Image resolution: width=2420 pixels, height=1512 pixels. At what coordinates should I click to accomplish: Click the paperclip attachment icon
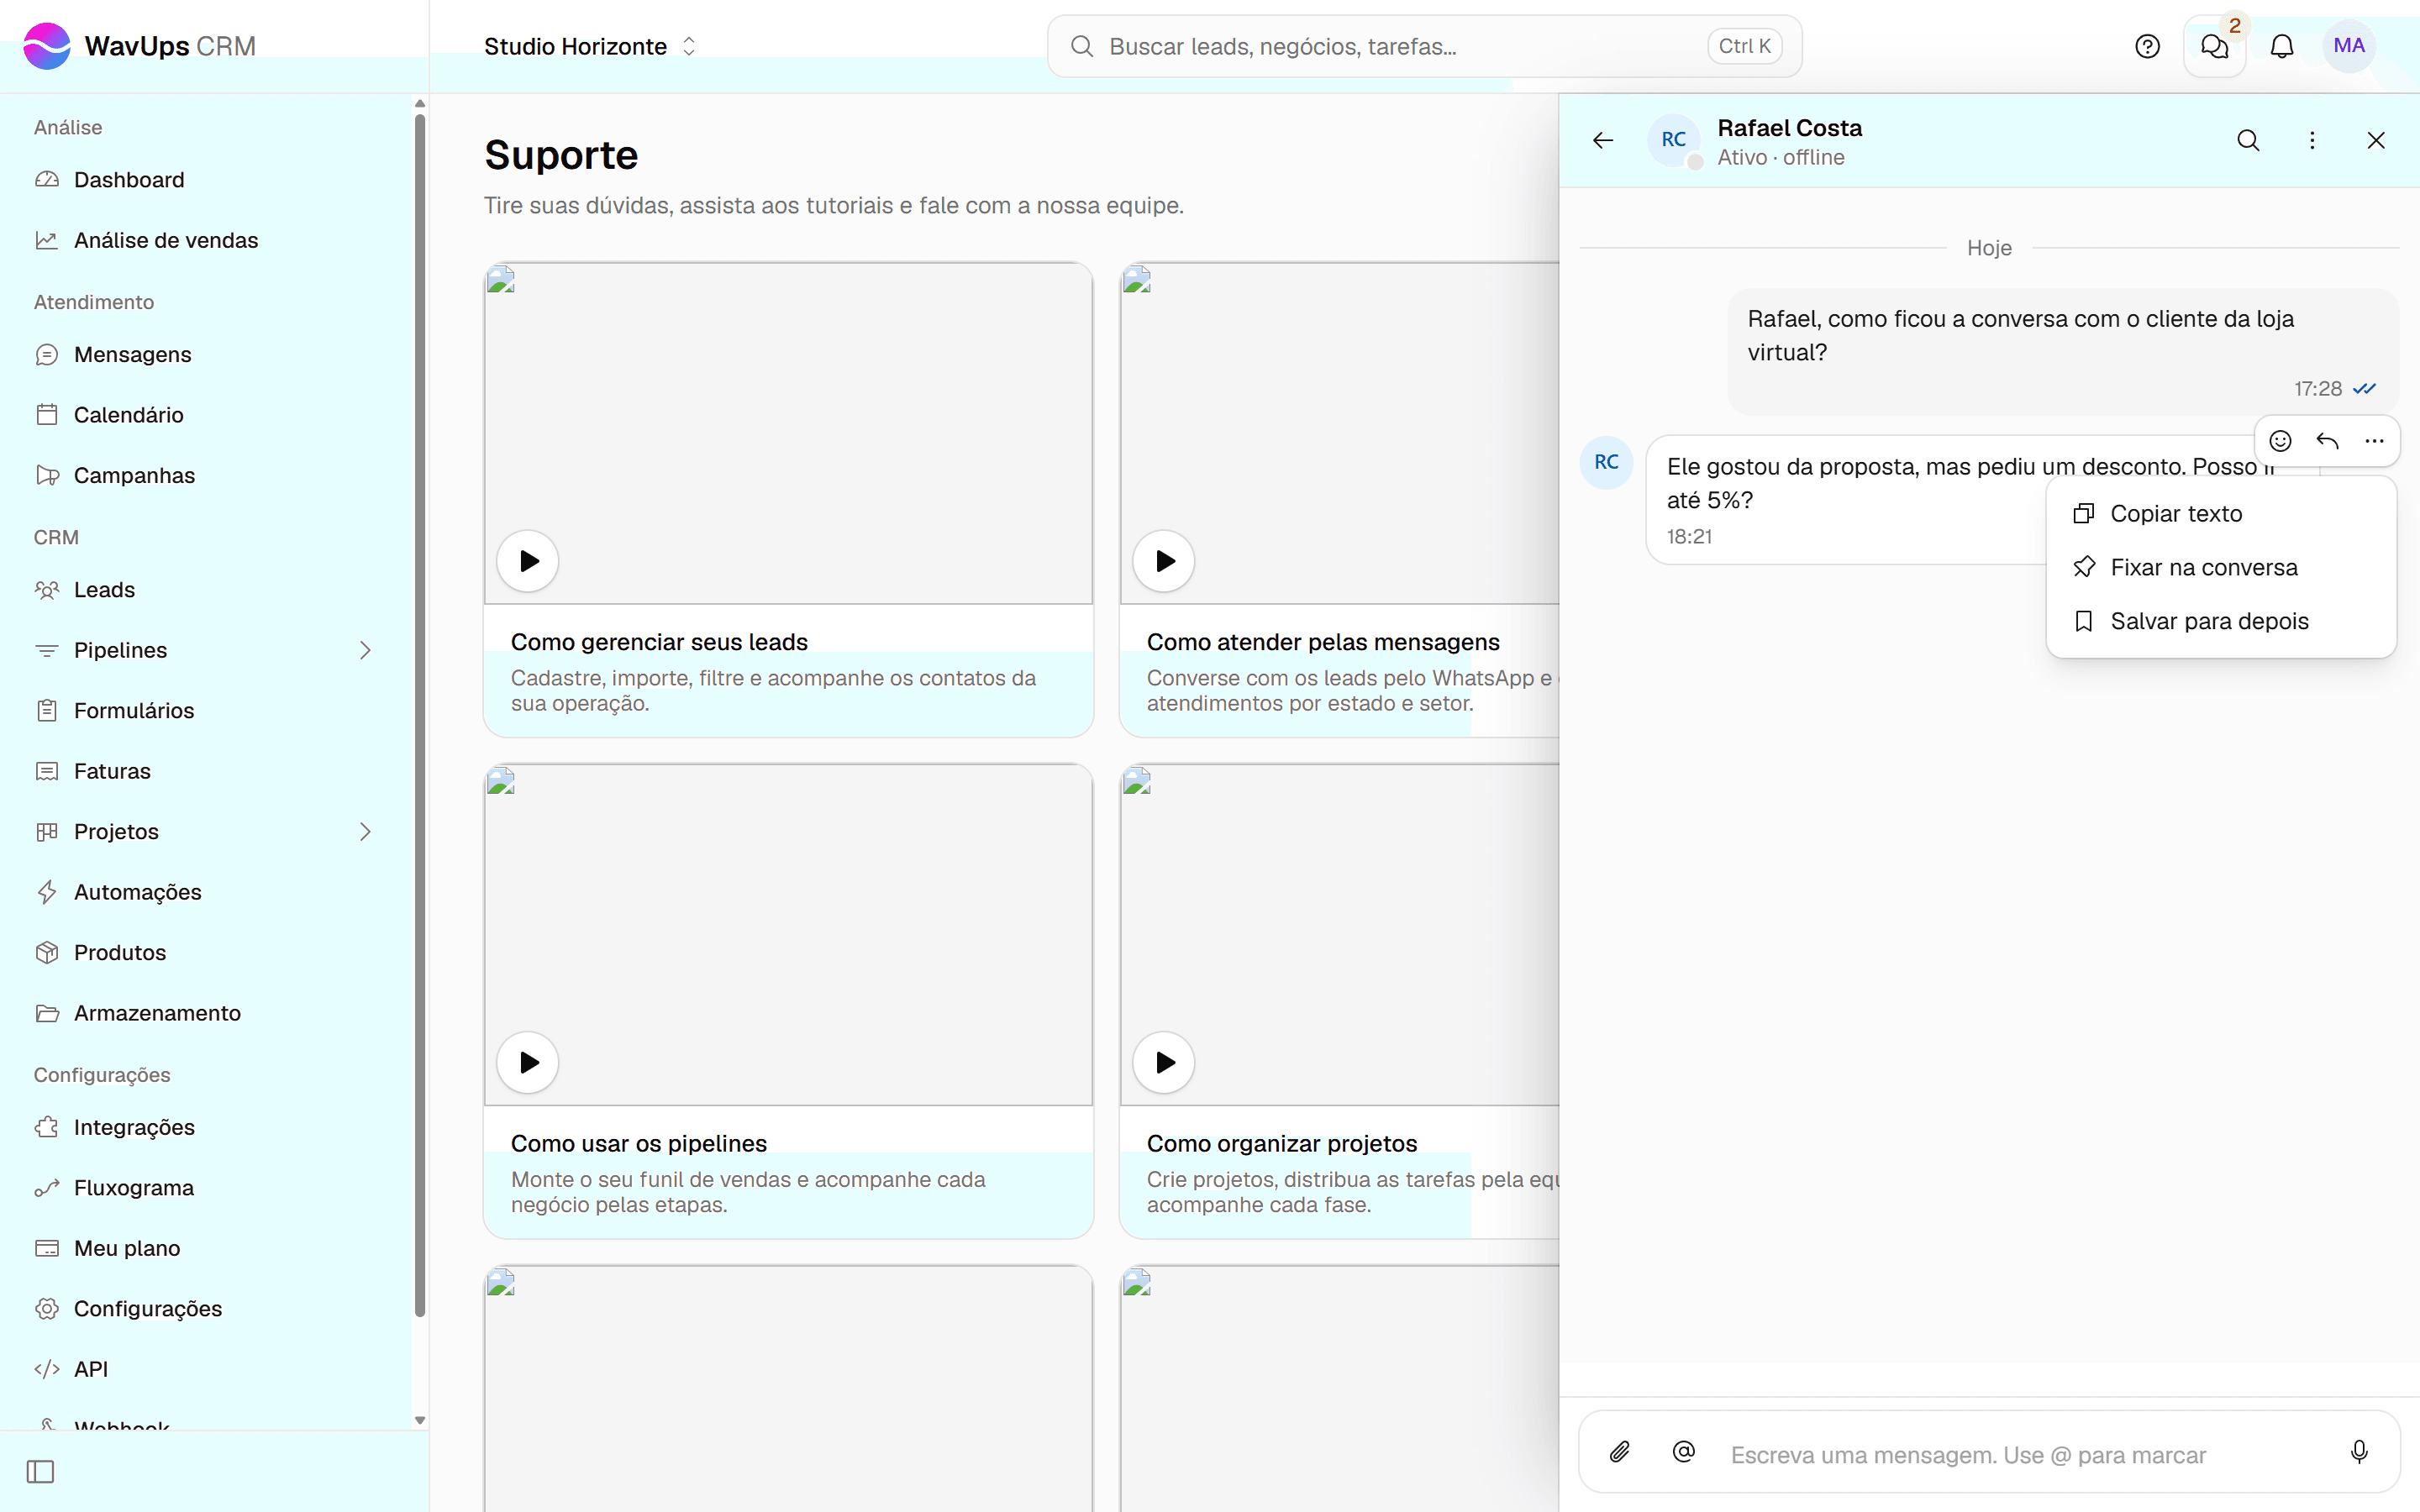click(1620, 1452)
